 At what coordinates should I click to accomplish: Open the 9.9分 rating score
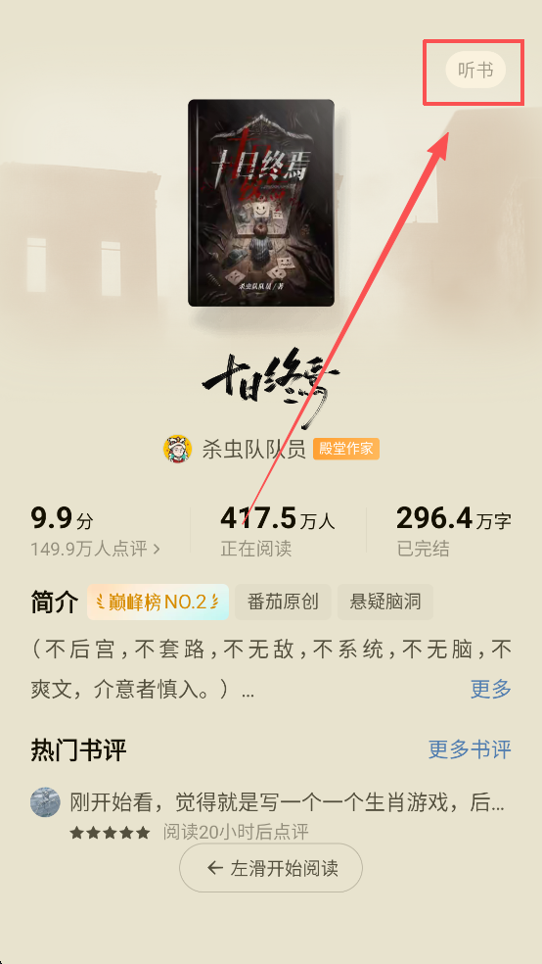[62, 518]
